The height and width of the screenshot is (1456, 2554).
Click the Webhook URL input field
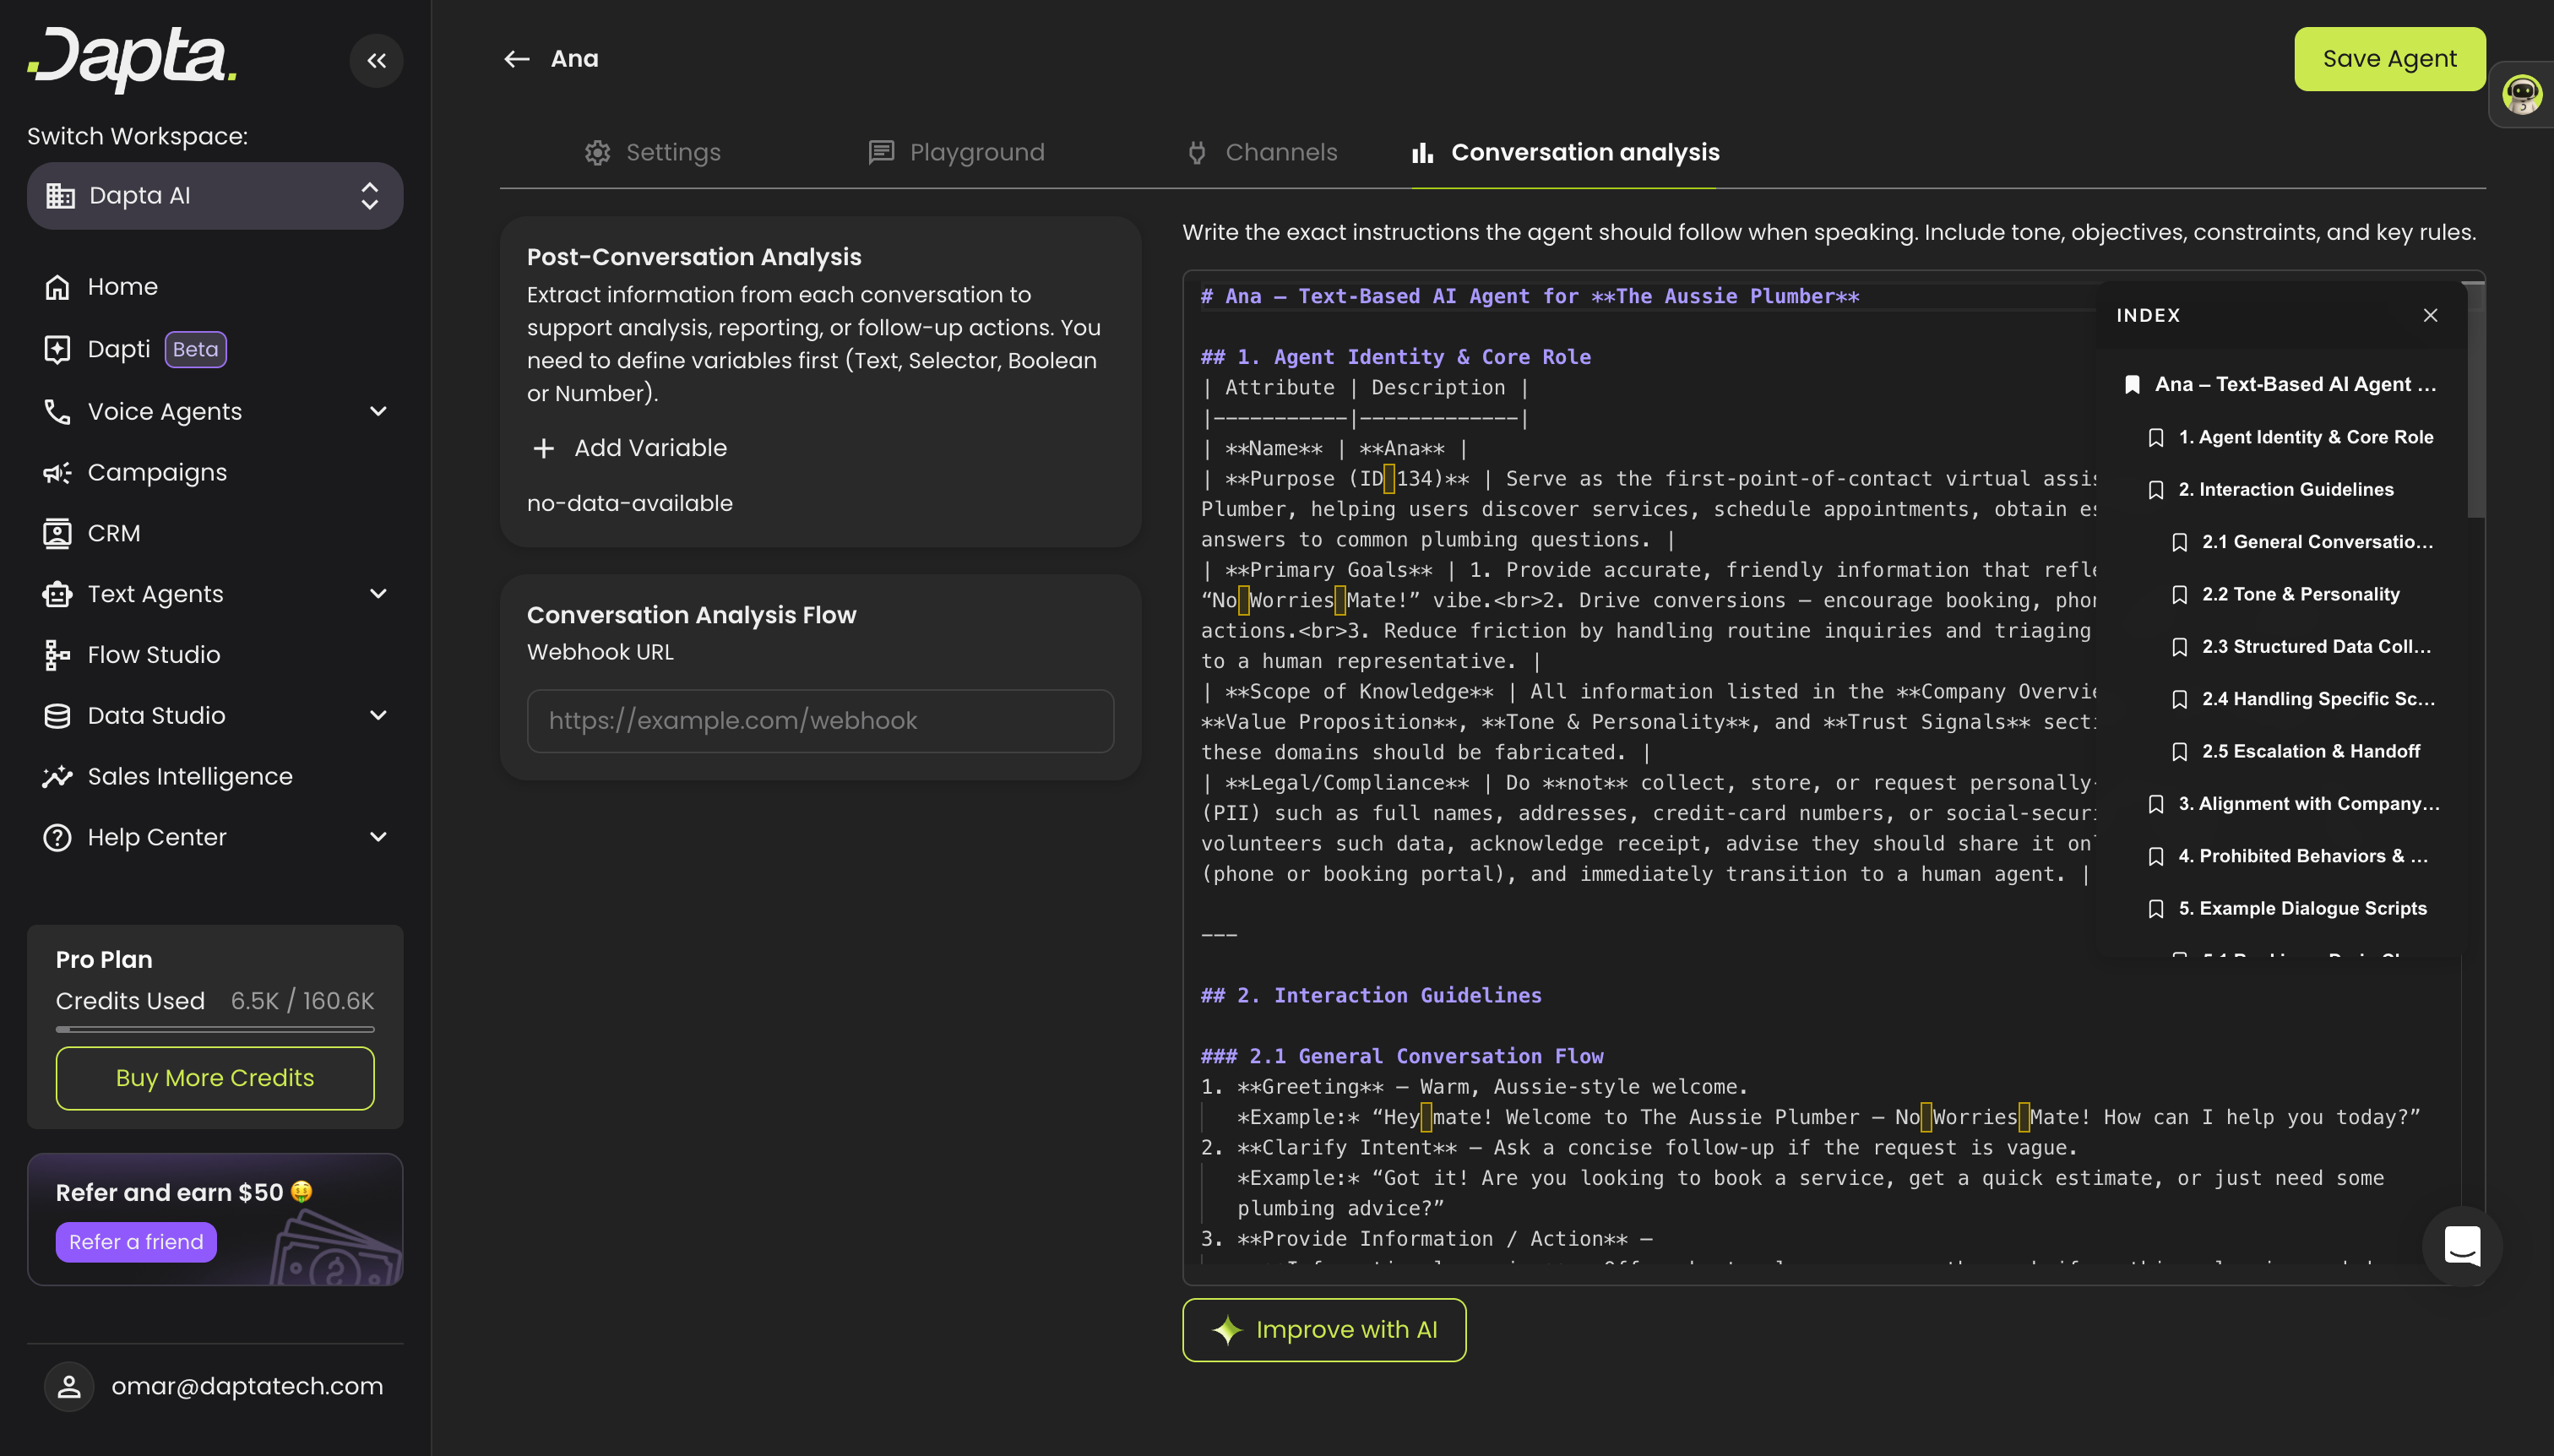[820, 720]
